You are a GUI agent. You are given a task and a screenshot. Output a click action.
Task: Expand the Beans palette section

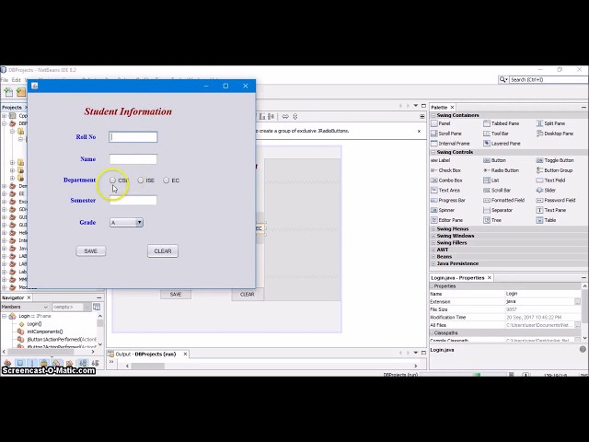[x=433, y=257]
